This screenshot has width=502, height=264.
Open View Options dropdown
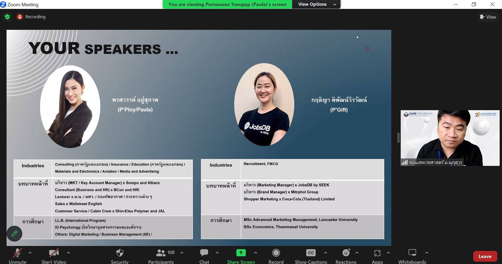pyautogui.click(x=316, y=4)
